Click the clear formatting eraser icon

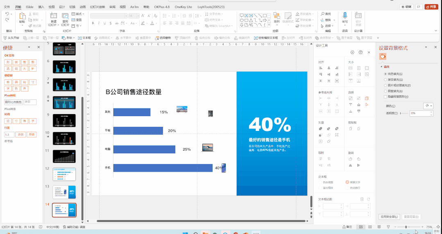pos(156,16)
